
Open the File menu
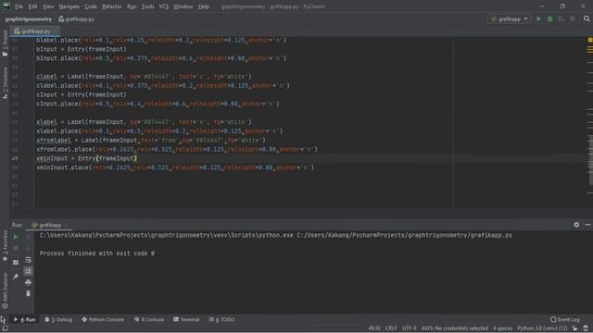pyautogui.click(x=19, y=6)
